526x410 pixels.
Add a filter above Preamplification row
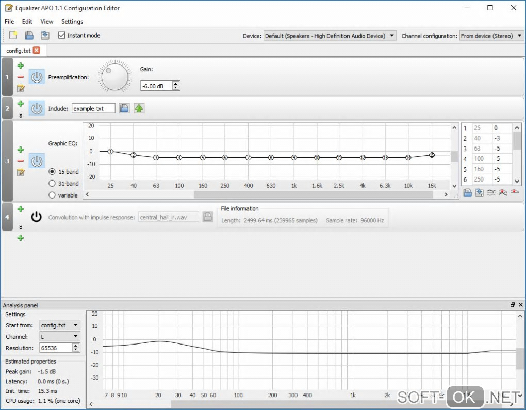[x=21, y=65]
